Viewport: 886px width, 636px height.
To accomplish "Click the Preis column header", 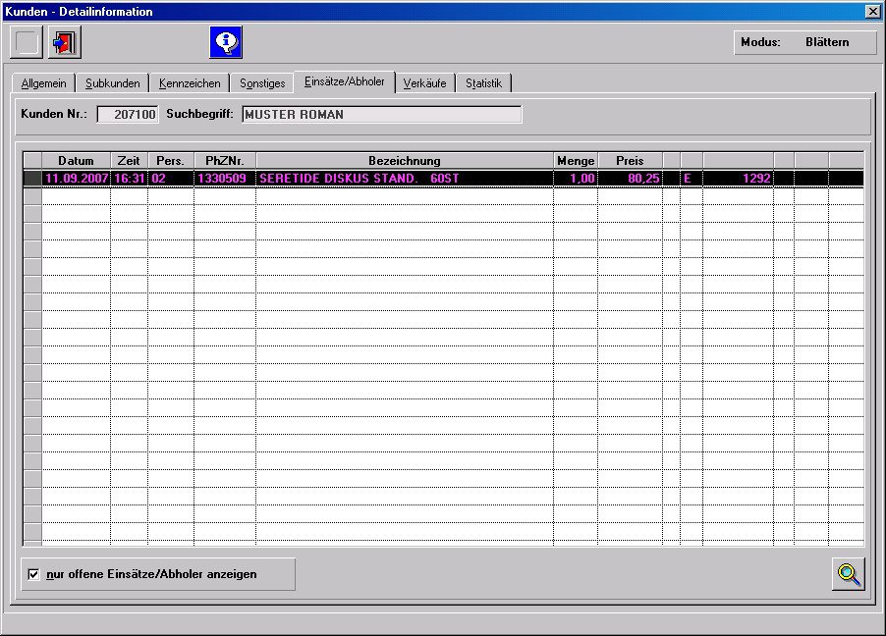I will point(630,161).
